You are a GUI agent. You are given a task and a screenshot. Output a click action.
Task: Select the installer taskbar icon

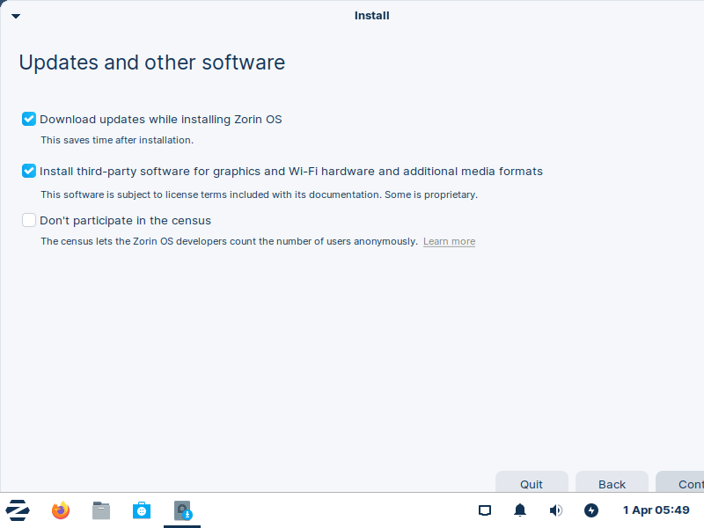(182, 510)
